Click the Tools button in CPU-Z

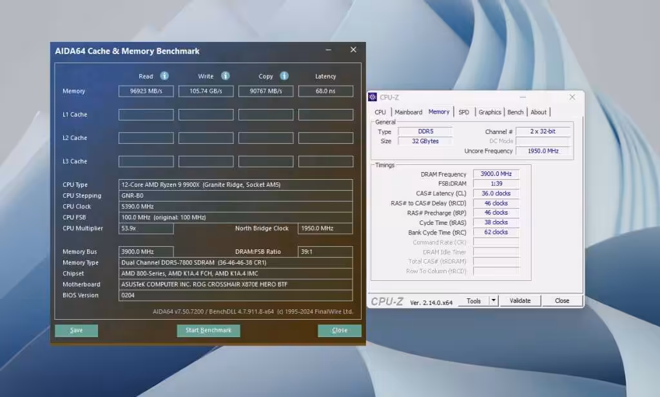pyautogui.click(x=474, y=300)
